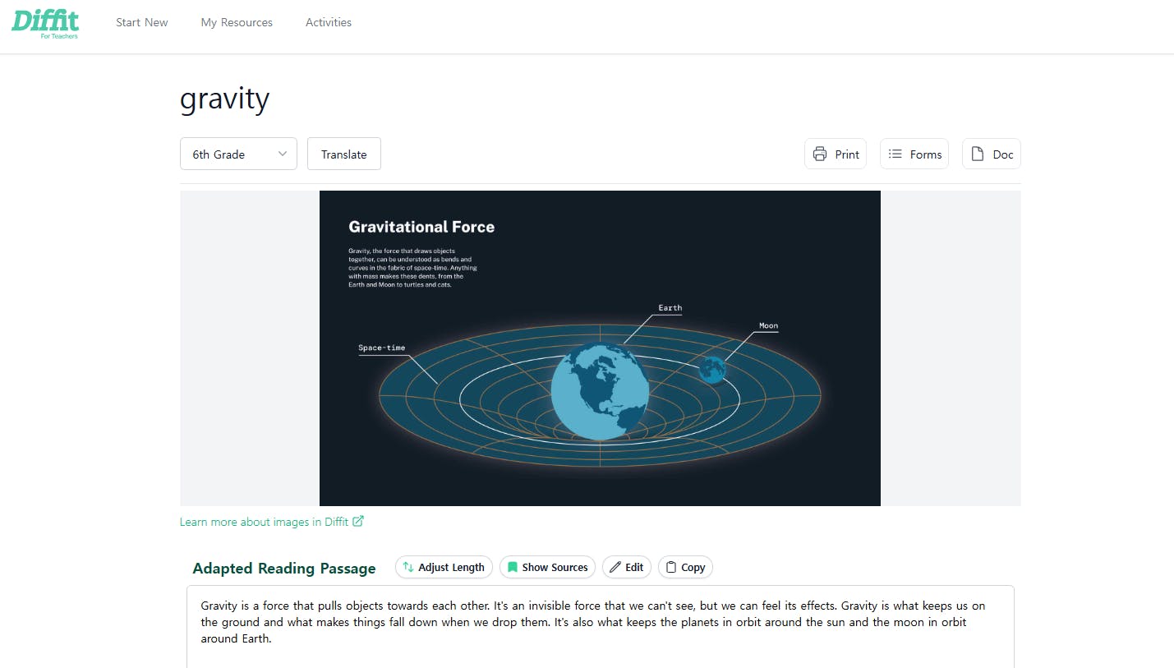The image size is (1174, 668).
Task: Click the pencil Edit icon
Action: click(x=615, y=567)
